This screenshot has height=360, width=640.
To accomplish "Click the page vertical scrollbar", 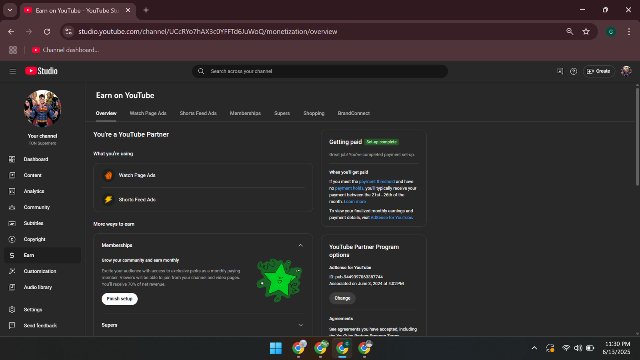I will [637, 136].
